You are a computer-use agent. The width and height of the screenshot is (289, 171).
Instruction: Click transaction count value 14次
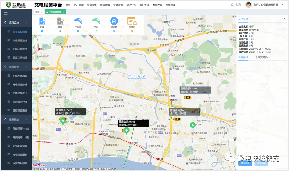tap(252, 39)
